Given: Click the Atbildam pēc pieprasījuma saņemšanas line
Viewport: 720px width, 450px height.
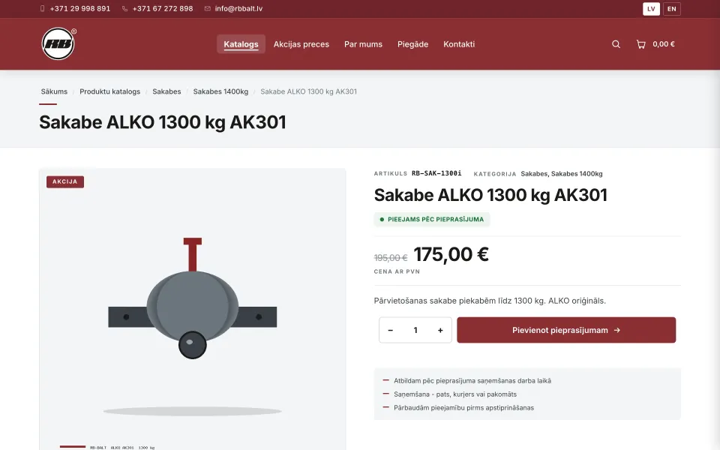Looking at the screenshot, I should (472, 381).
